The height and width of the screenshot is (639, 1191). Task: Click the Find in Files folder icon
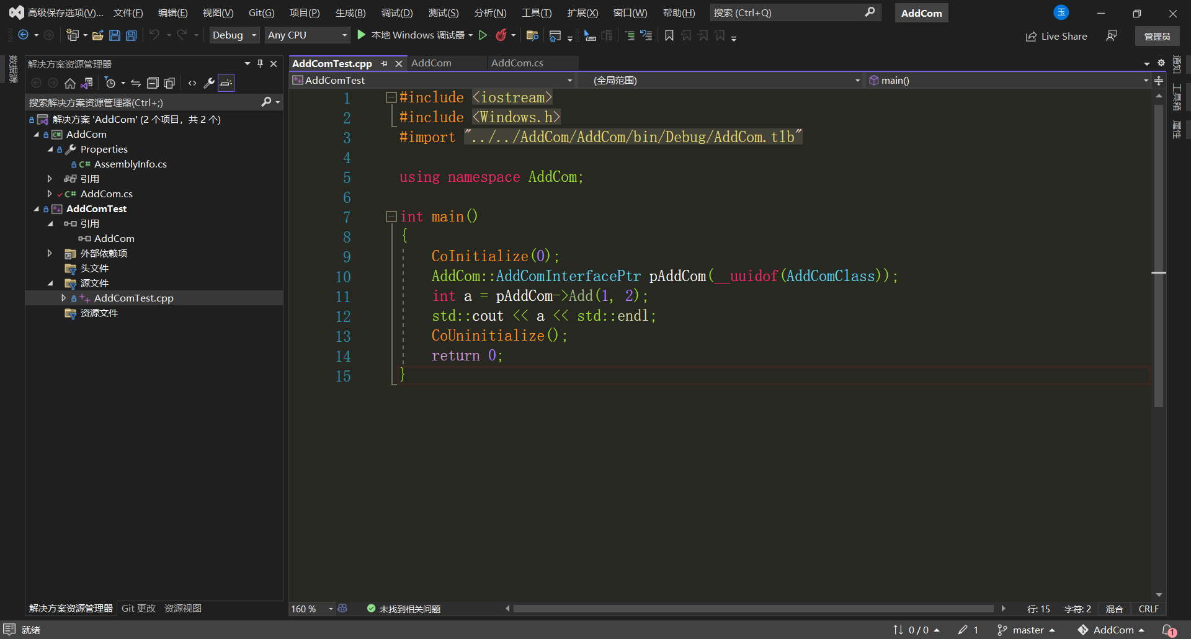[x=532, y=35]
